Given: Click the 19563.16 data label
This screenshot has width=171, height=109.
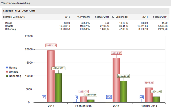Looking at the screenshot, I should (51, 45).
